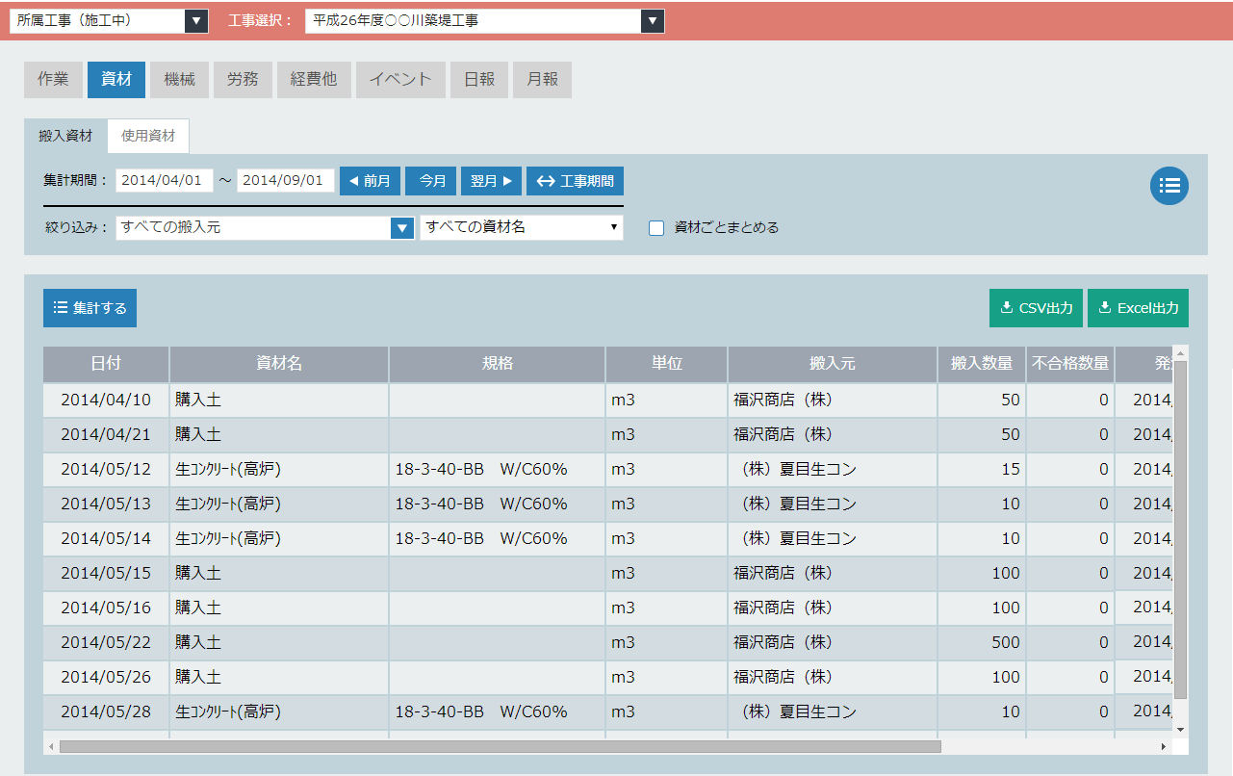1233x776 pixels.
Task: Select the 2014/05/13 date cell
Action: pyautogui.click(x=106, y=504)
